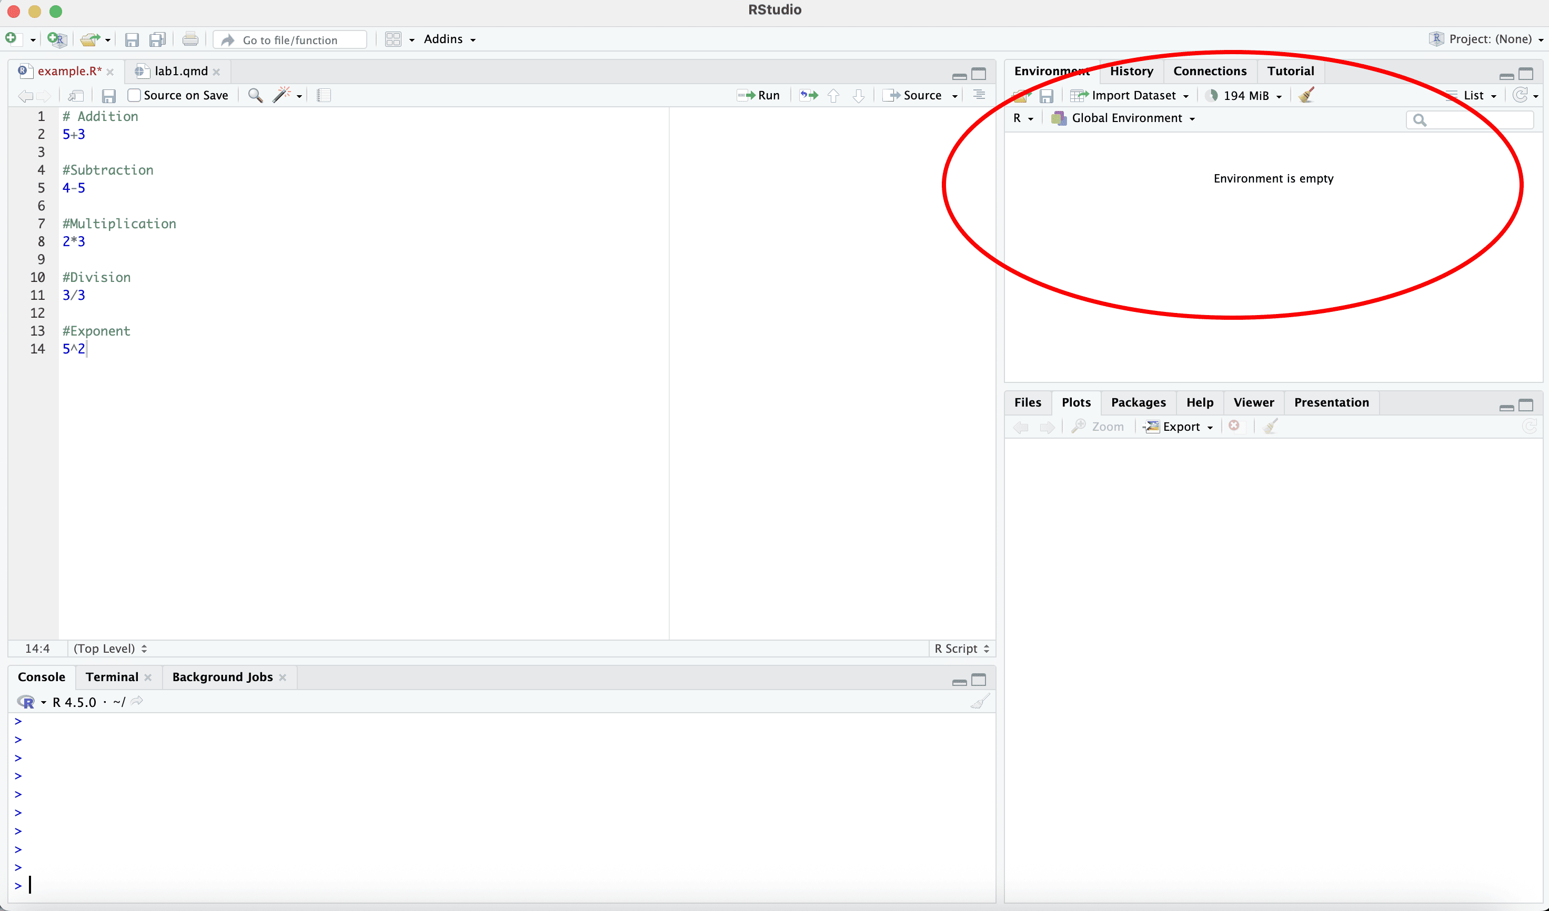Click the Run button in the editor
The image size is (1549, 911).
pyautogui.click(x=759, y=95)
